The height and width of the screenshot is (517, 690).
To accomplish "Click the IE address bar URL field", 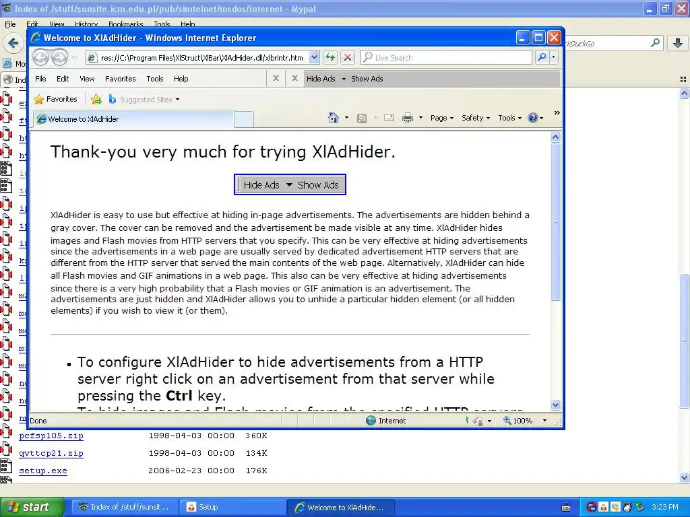I will (202, 58).
